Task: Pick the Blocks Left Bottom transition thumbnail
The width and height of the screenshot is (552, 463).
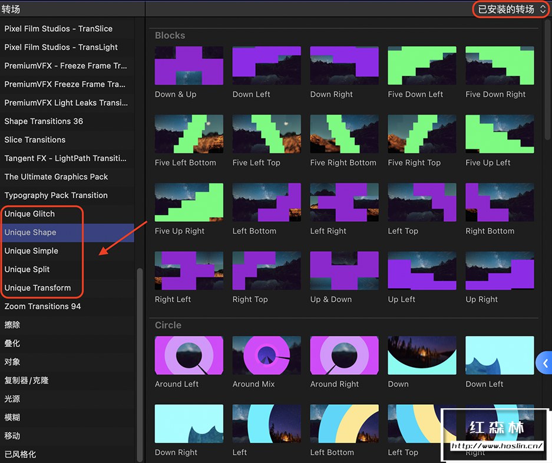Action: (x=266, y=202)
